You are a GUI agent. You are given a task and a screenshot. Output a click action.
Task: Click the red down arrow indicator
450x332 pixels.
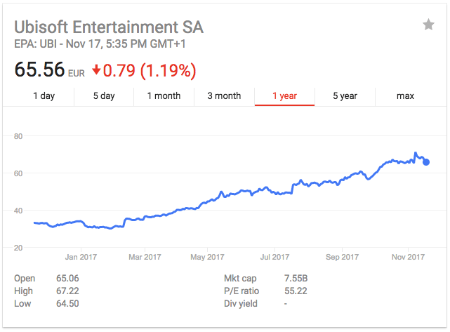tap(96, 69)
